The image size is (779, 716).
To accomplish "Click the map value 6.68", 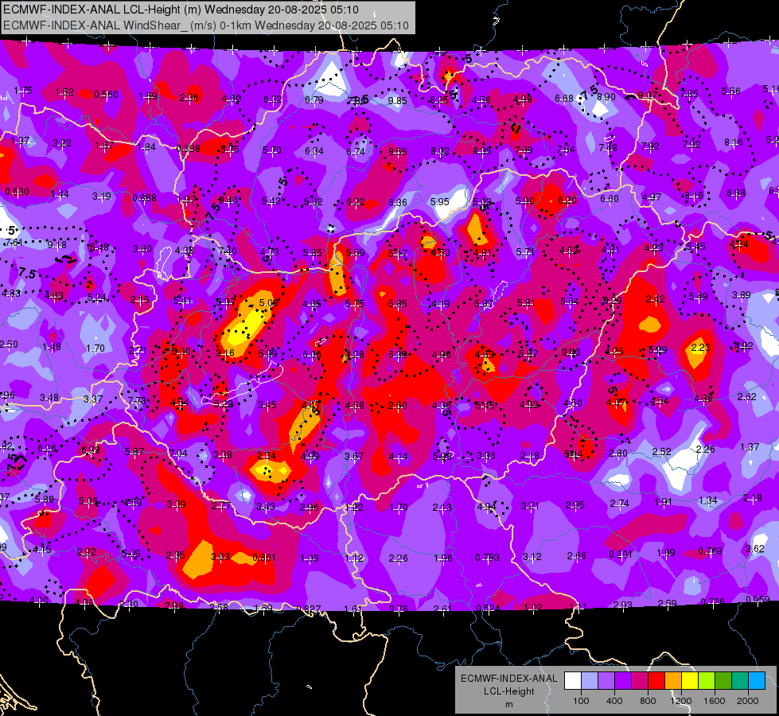I will pyautogui.click(x=564, y=99).
